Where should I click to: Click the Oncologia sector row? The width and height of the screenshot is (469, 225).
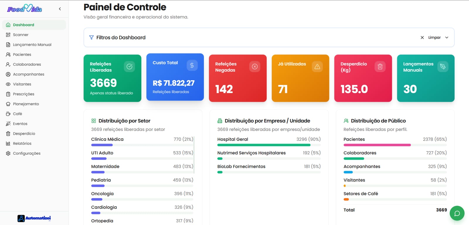(142, 196)
